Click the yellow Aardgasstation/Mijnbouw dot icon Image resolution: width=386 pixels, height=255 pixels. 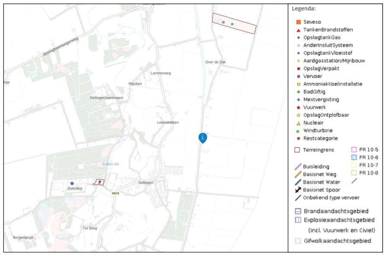pyautogui.click(x=299, y=61)
